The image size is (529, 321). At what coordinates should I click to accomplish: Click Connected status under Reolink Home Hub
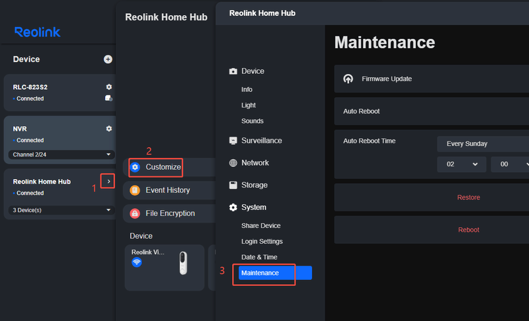[30, 193]
